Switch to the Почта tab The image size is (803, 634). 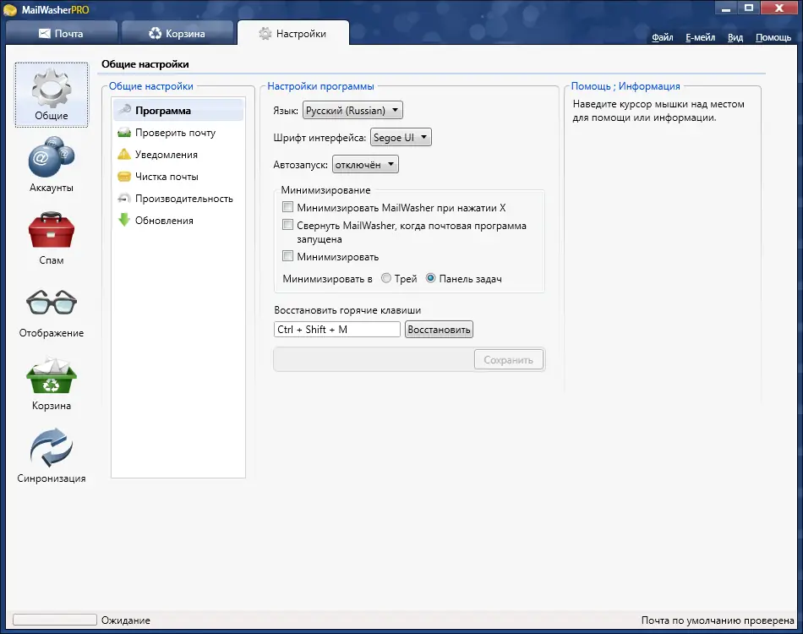[62, 33]
